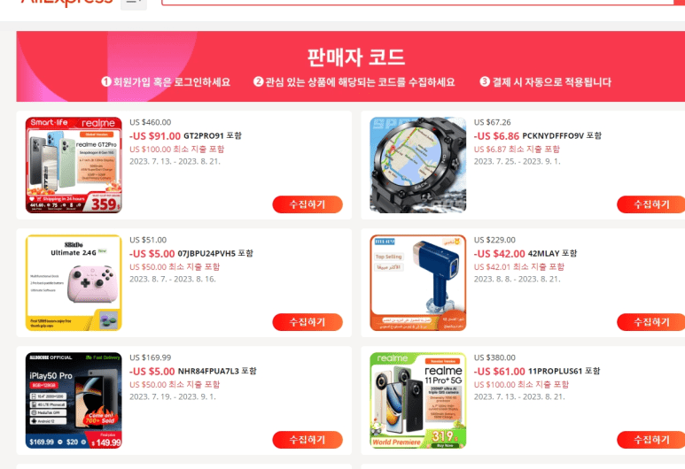Open the blue hair removal device image
The image size is (685, 469).
coord(418,282)
